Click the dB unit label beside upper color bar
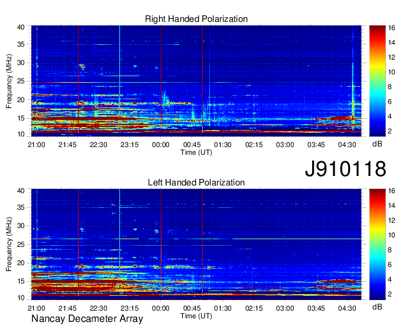This screenshot has height=326, width=402. pyautogui.click(x=377, y=144)
